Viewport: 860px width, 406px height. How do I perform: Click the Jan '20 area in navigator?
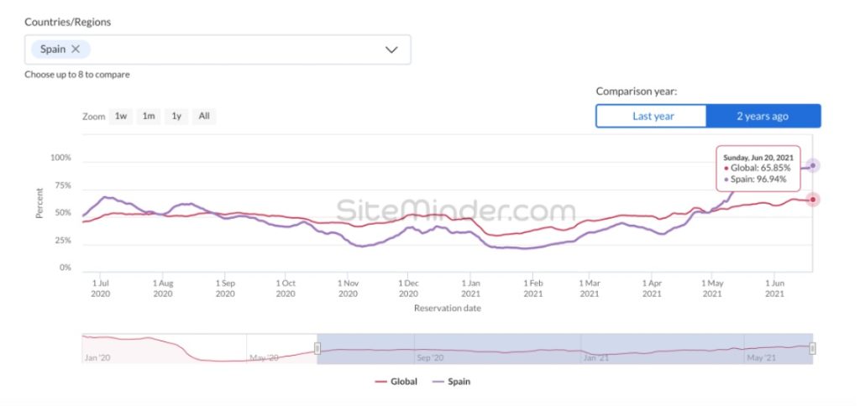(x=97, y=358)
